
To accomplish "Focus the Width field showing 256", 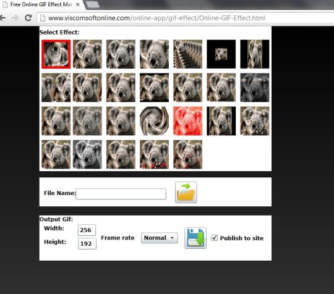I will click(x=87, y=230).
